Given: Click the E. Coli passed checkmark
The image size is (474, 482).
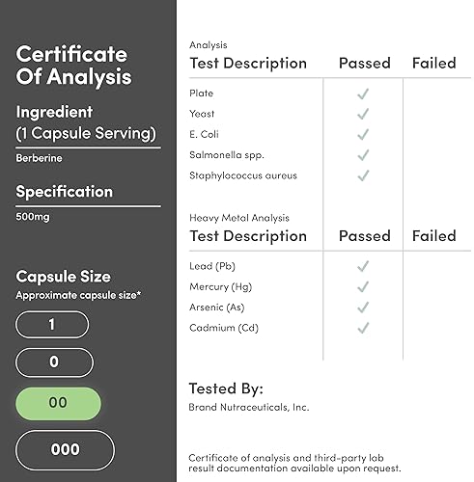Looking at the screenshot, I should 363,135.
